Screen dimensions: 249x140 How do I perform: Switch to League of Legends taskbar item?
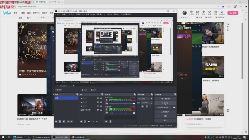(x=41, y=137)
